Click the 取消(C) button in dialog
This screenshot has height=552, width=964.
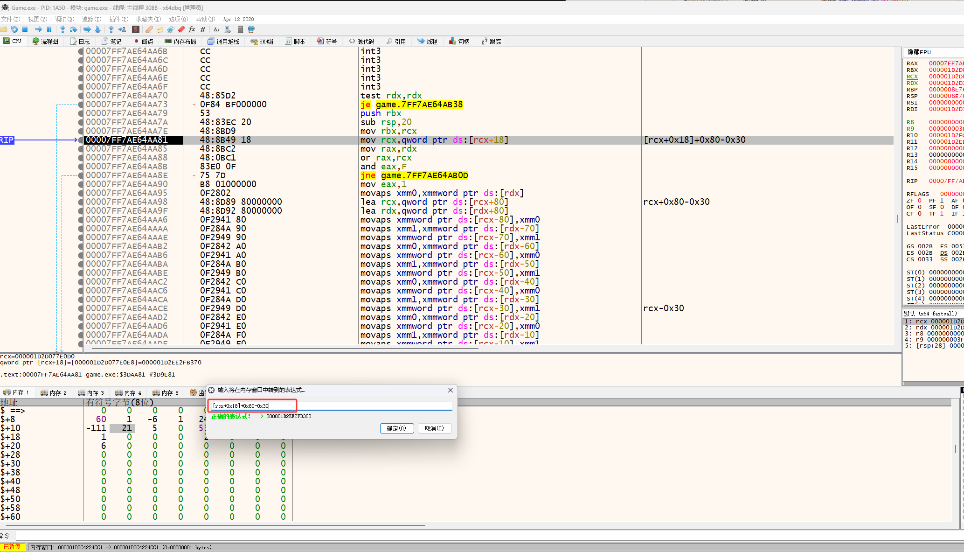point(434,428)
